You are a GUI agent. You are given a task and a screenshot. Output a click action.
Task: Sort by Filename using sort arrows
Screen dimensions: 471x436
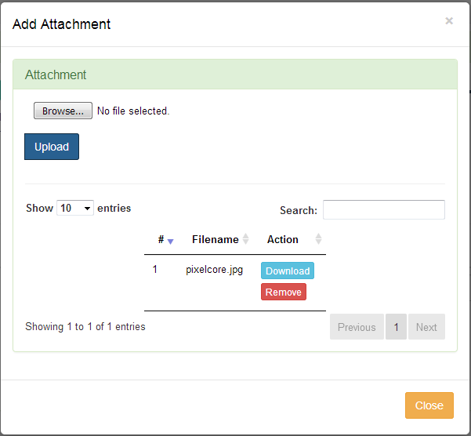point(246,239)
